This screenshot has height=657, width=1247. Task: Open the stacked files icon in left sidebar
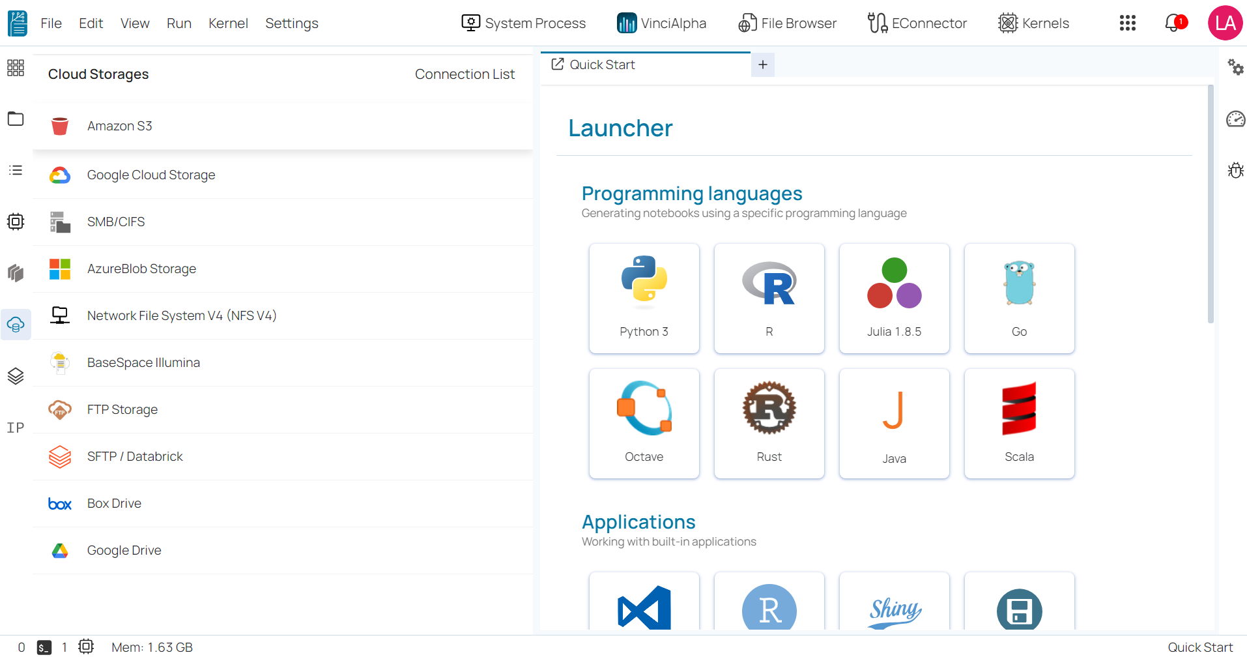coord(16,272)
